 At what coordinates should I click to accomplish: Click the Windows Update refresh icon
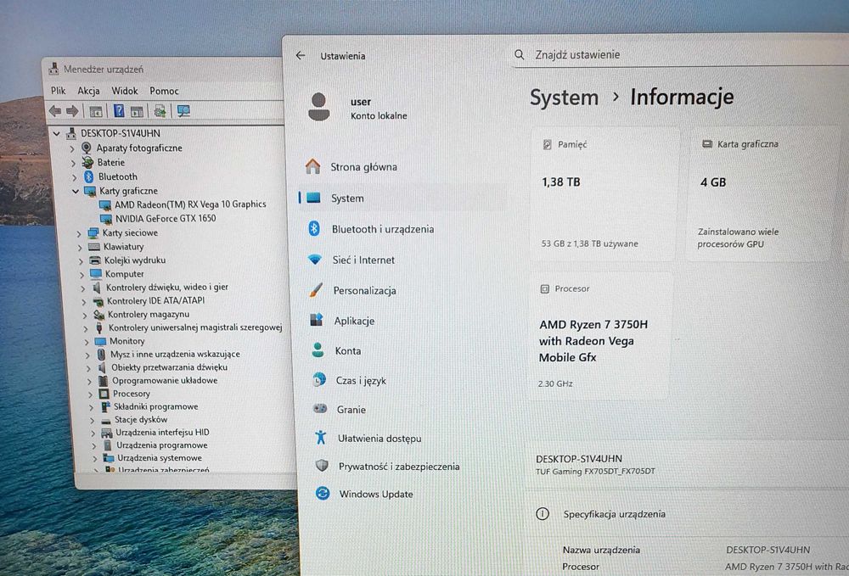click(x=323, y=493)
